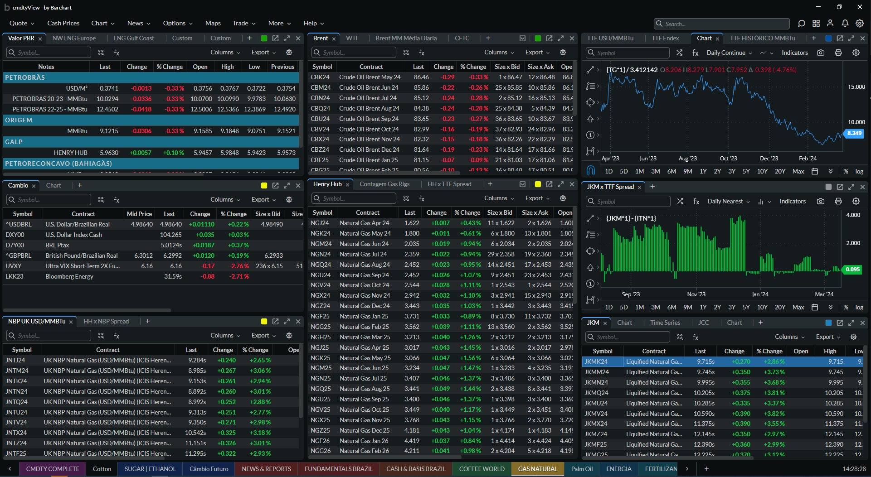Focus the global Search field
This screenshot has width=871, height=477.
click(722, 24)
